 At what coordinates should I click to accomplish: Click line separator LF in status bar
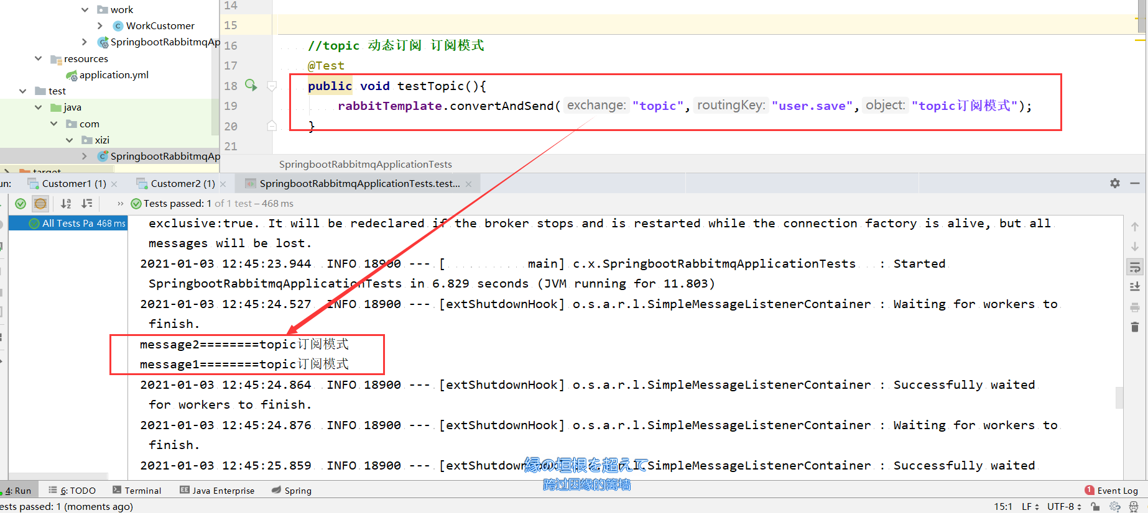[1030, 506]
